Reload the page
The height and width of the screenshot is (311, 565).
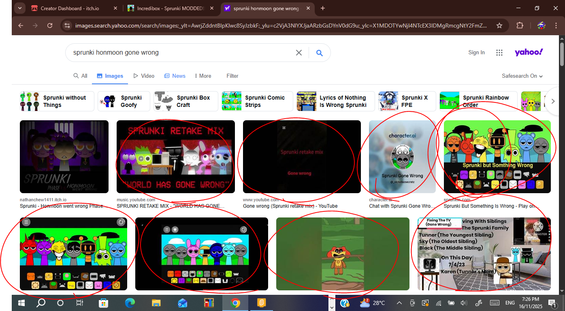(x=50, y=26)
